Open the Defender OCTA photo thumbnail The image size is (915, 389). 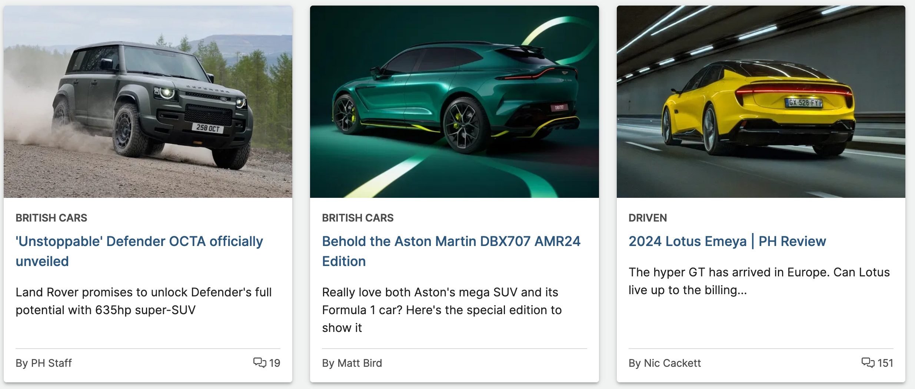pos(148,102)
